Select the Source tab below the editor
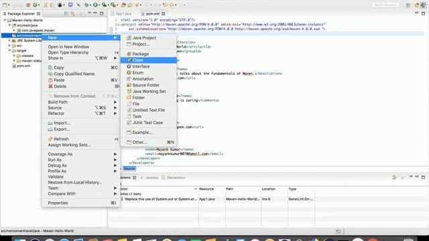Image resolution: width=429 pixels, height=241 pixels. click(x=129, y=169)
